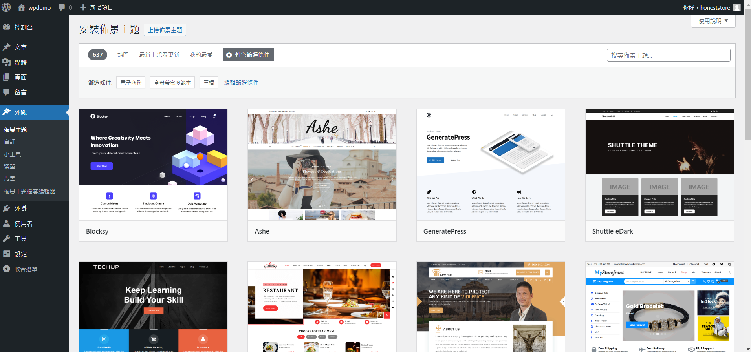Open 新增項目 menu in admin bar
The height and width of the screenshot is (352, 751).
pos(97,7)
